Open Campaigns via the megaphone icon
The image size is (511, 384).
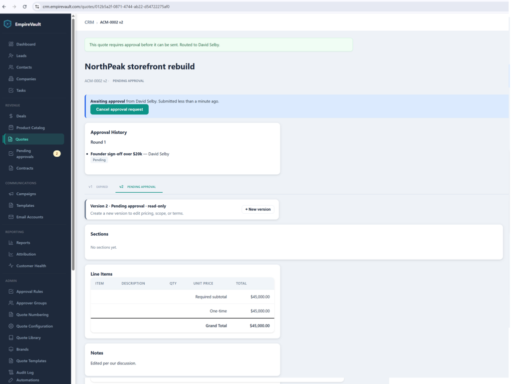(x=11, y=194)
